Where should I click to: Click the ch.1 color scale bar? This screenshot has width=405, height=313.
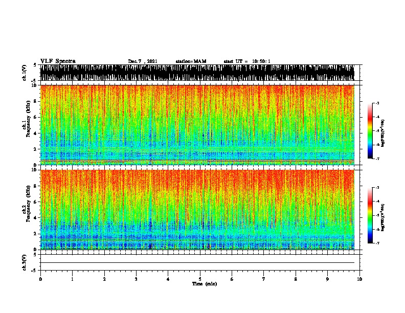click(370, 131)
